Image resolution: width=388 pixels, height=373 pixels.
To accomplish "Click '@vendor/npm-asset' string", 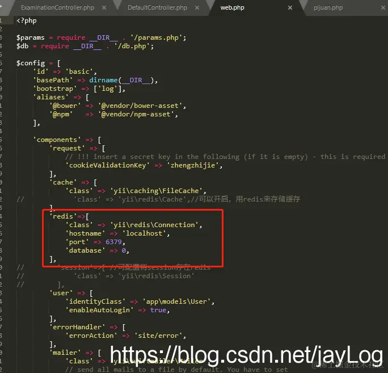I will coord(136,114).
